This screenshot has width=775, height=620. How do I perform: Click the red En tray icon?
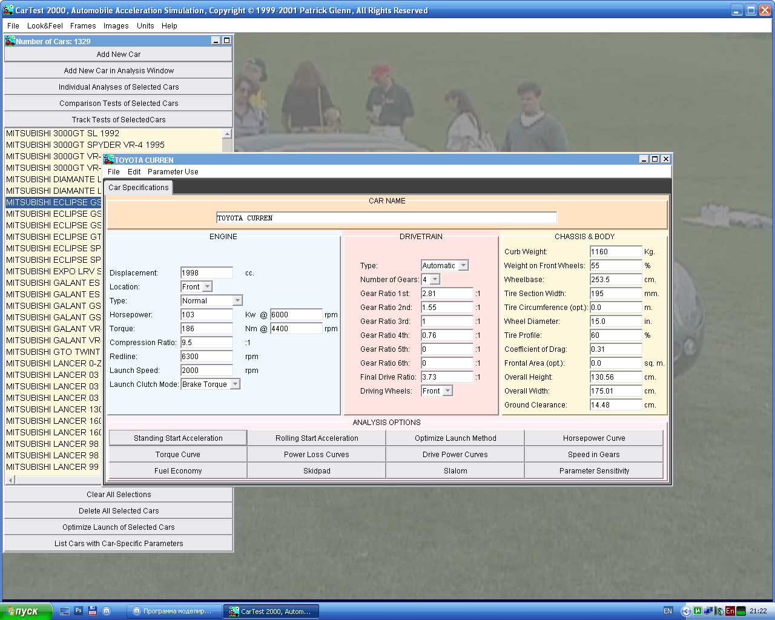730,611
